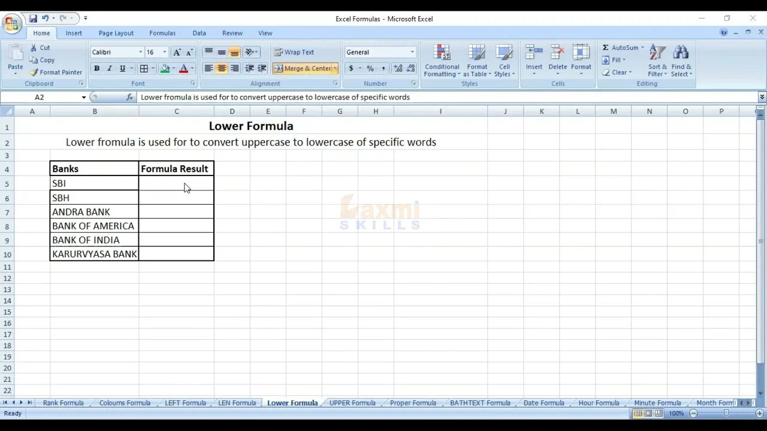Open the Format cells menu
The width and height of the screenshot is (767, 431).
point(581,60)
